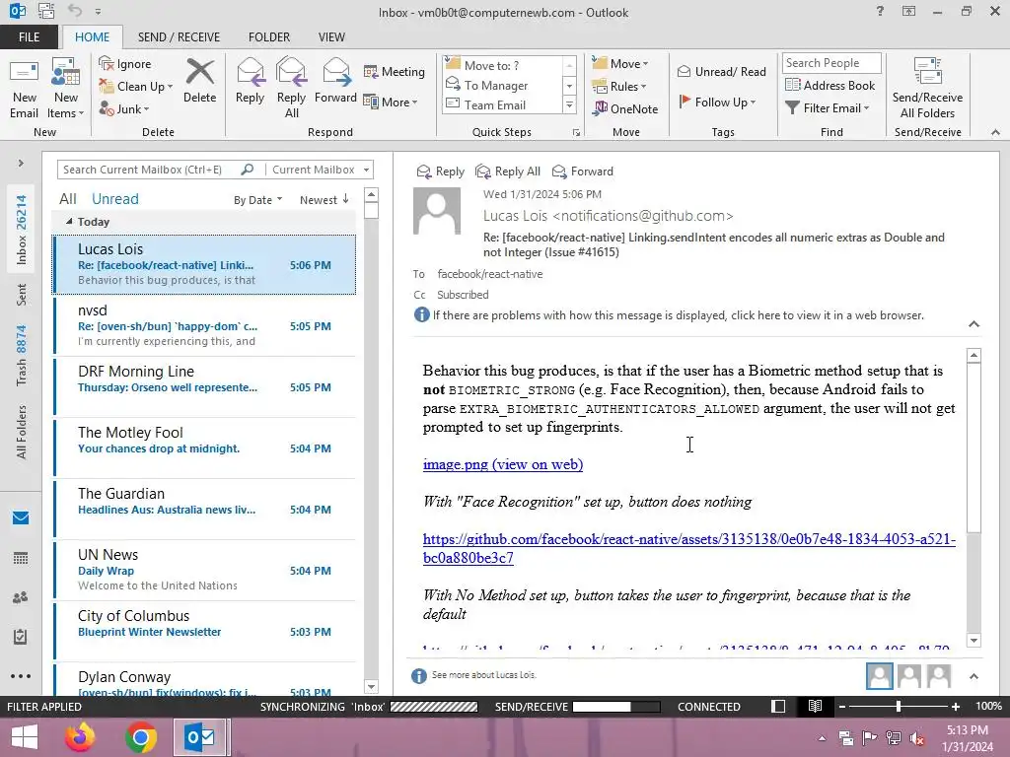This screenshot has width=1010, height=757.
Task: Expand the folder pane arrow
Action: (x=21, y=163)
